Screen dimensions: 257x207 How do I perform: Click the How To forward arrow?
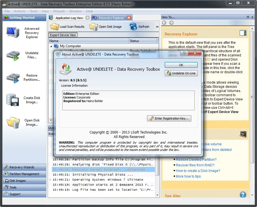tap(171, 23)
